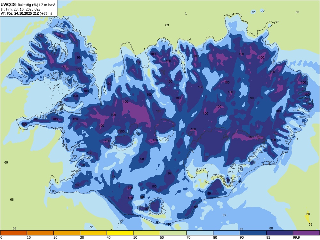Select the 'IT: Fim. 23. 10. 2025 09Z' line

click(21, 9)
